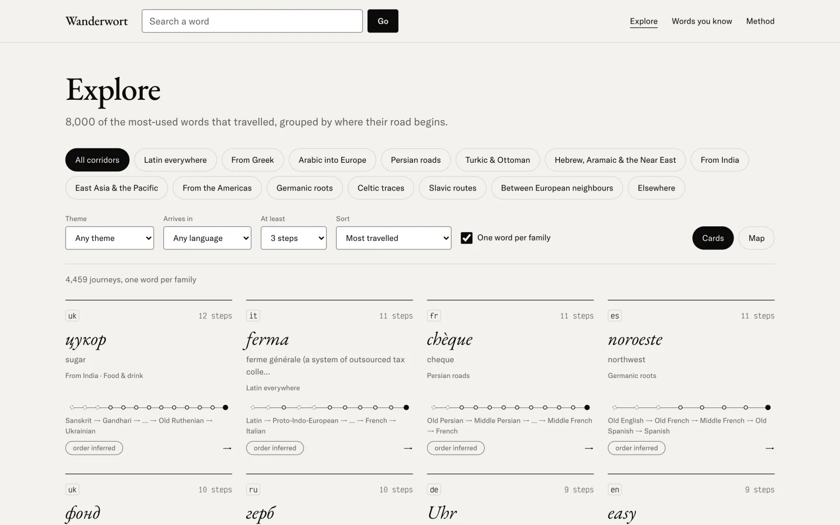Click the final journey dot on chèque card

point(587,407)
